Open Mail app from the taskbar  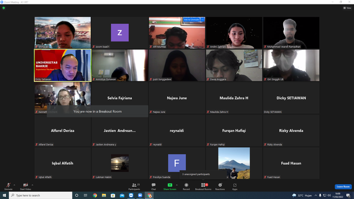(x=122, y=195)
